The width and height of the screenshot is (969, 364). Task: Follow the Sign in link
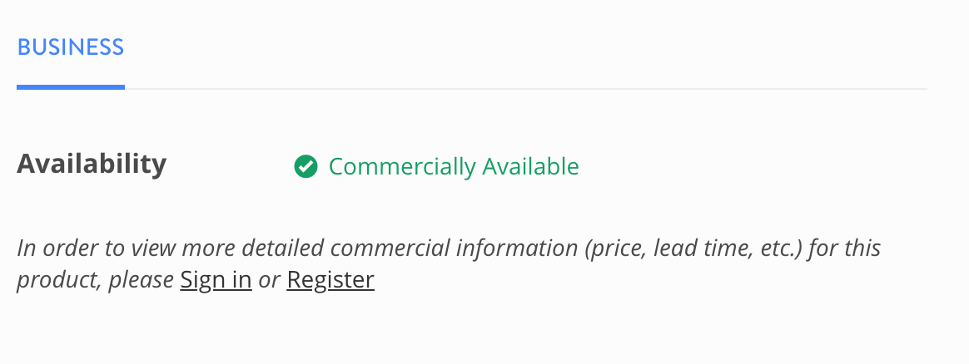tap(216, 279)
